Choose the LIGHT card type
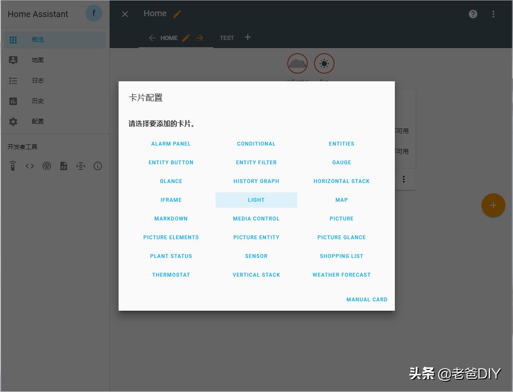 256,200
